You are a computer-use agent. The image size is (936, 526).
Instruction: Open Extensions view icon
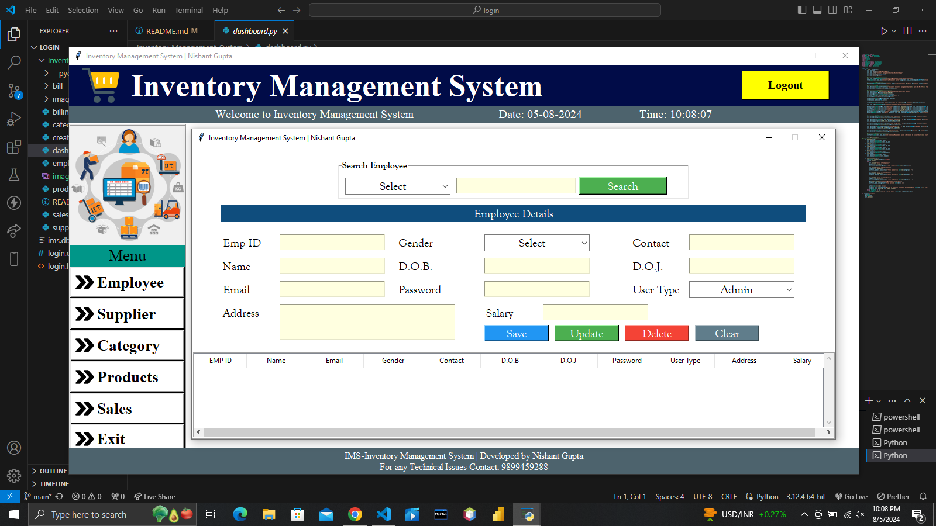tap(14, 147)
